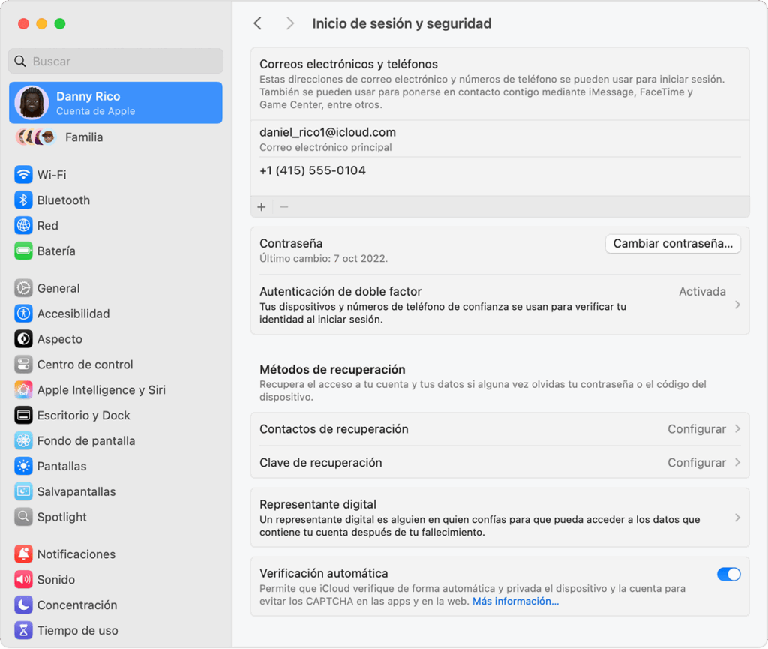Click Verificación automática title
Screen dimensions: 768x649
(324, 573)
